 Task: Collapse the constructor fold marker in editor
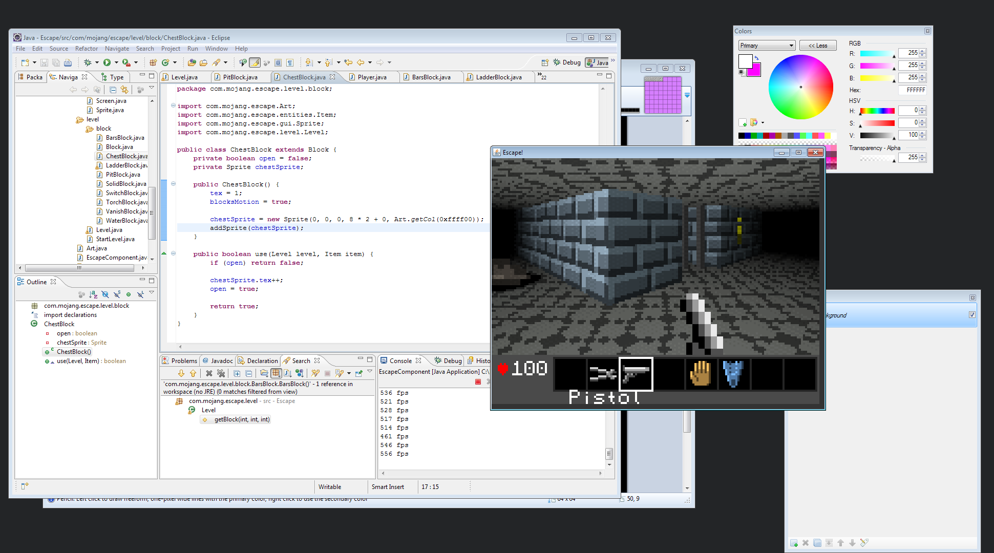pyautogui.click(x=173, y=184)
